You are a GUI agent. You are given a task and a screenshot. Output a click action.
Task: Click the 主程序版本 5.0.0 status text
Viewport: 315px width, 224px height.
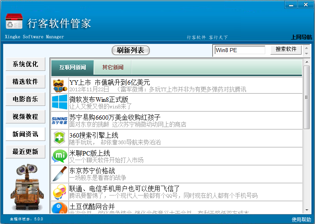click(27, 219)
